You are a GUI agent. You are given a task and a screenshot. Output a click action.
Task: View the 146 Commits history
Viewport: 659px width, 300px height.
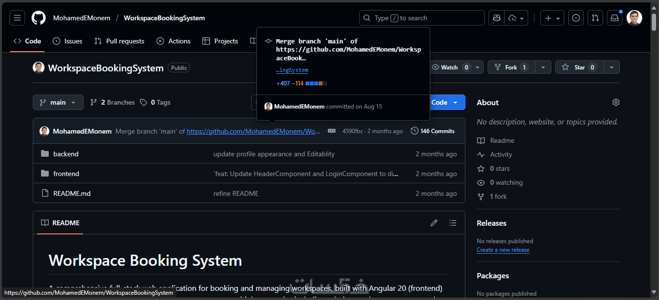(433, 131)
